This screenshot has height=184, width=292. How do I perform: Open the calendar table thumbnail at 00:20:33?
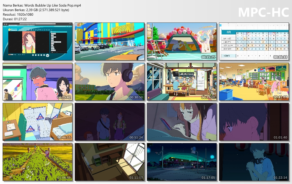pyautogui.click(x=254, y=42)
